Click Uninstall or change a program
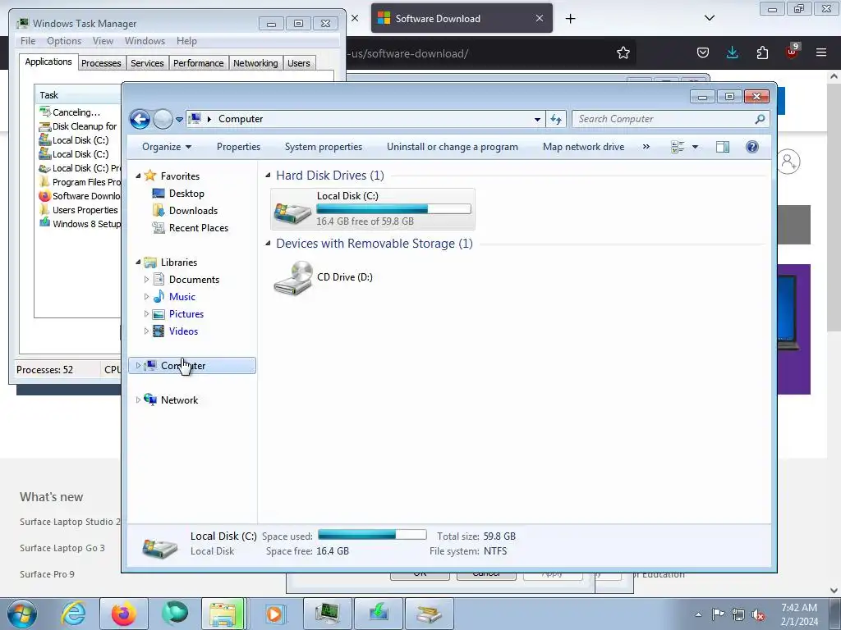Image resolution: width=841 pixels, height=630 pixels. (453, 147)
